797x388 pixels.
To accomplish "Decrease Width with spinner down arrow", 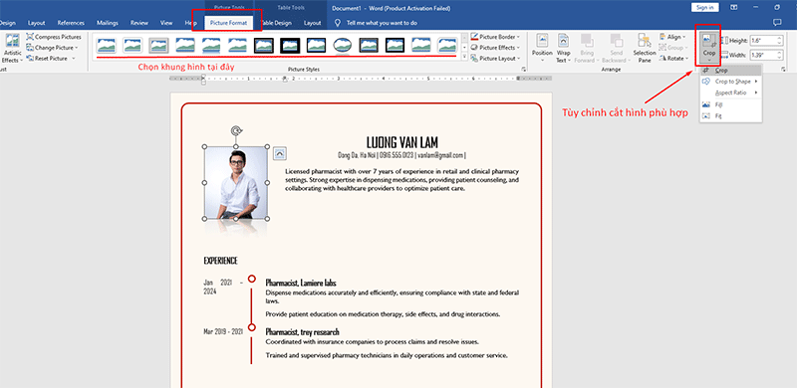I will pyautogui.click(x=779, y=58).
